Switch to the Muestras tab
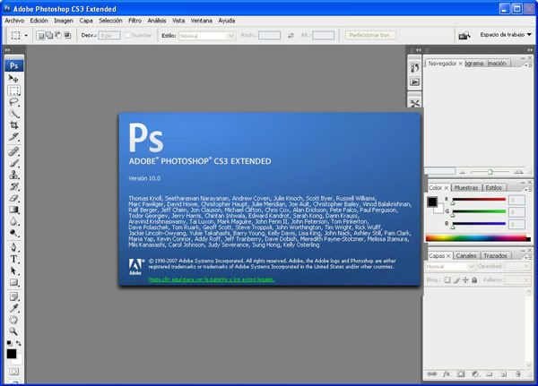 466,187
